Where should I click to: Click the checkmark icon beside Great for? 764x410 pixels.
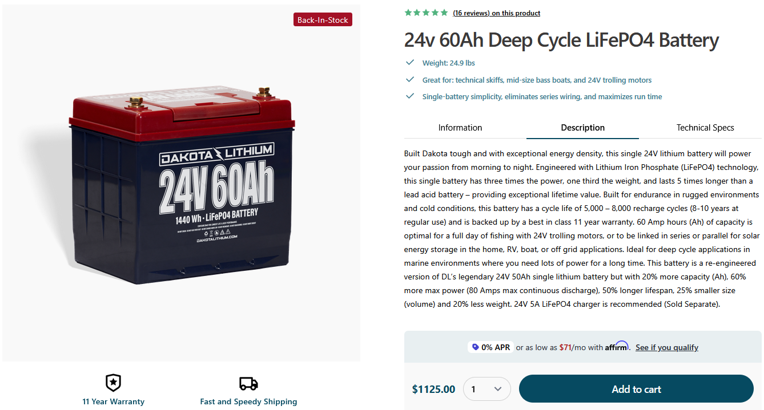pos(409,80)
